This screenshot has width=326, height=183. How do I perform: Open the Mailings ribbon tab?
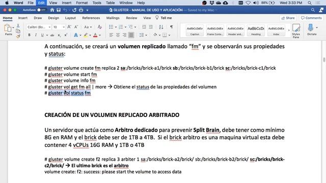coord(113,18)
